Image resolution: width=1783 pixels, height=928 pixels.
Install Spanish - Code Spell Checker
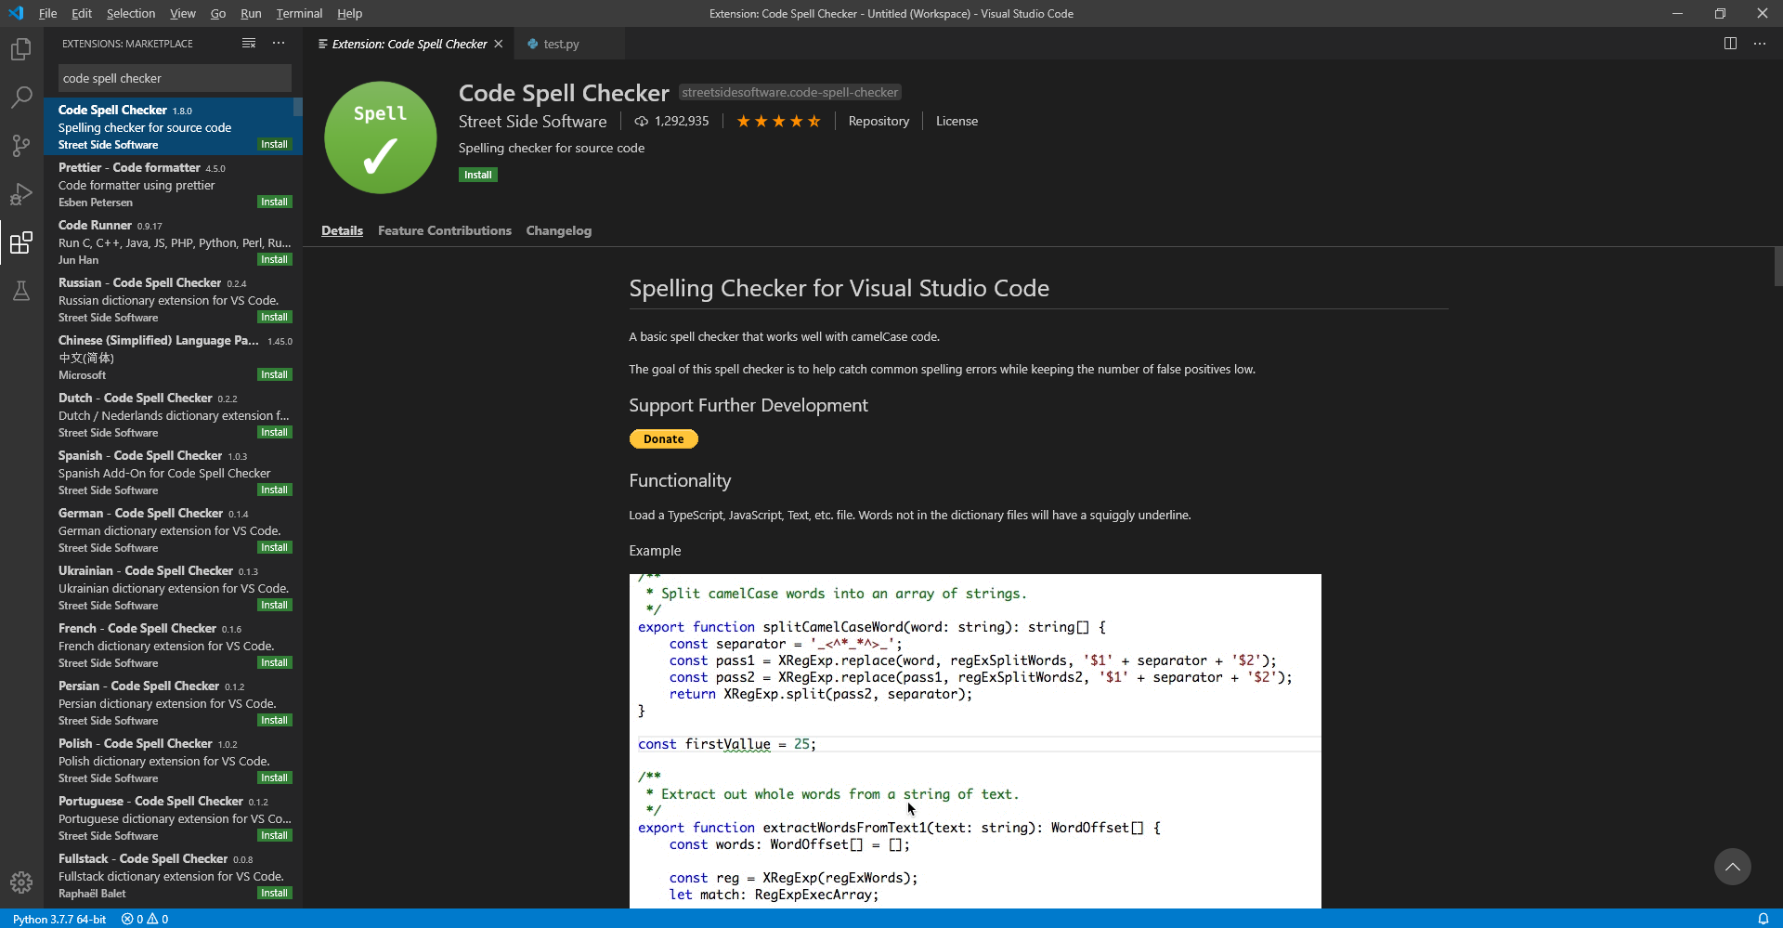pos(274,490)
